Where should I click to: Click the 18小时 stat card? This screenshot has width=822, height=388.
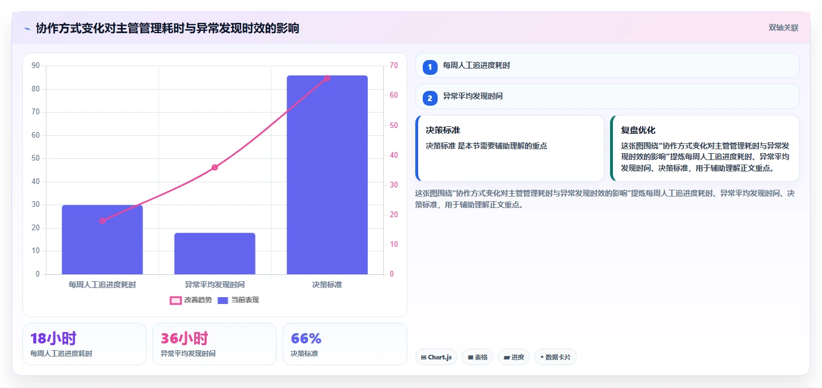84,344
